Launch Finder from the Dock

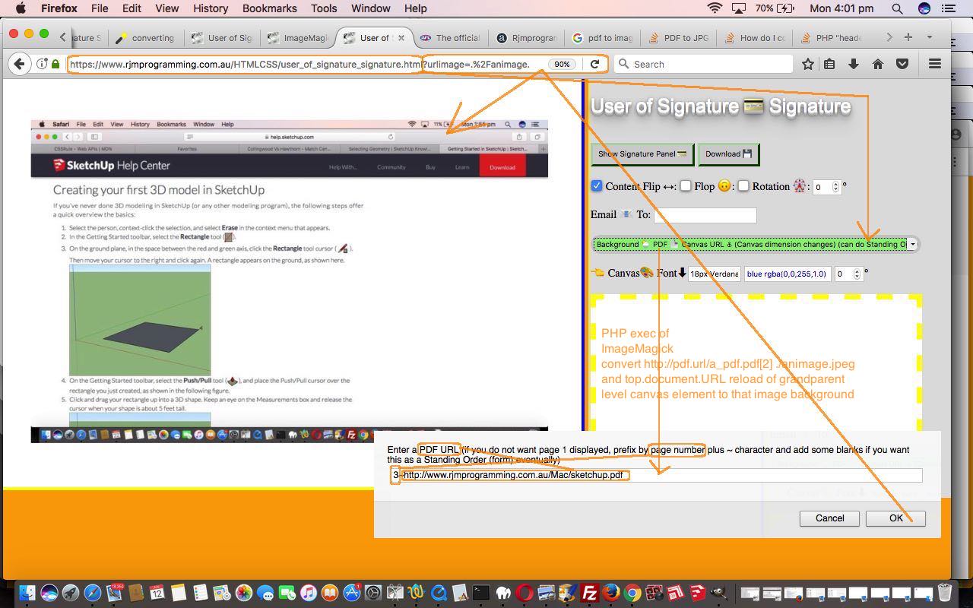coord(28,593)
